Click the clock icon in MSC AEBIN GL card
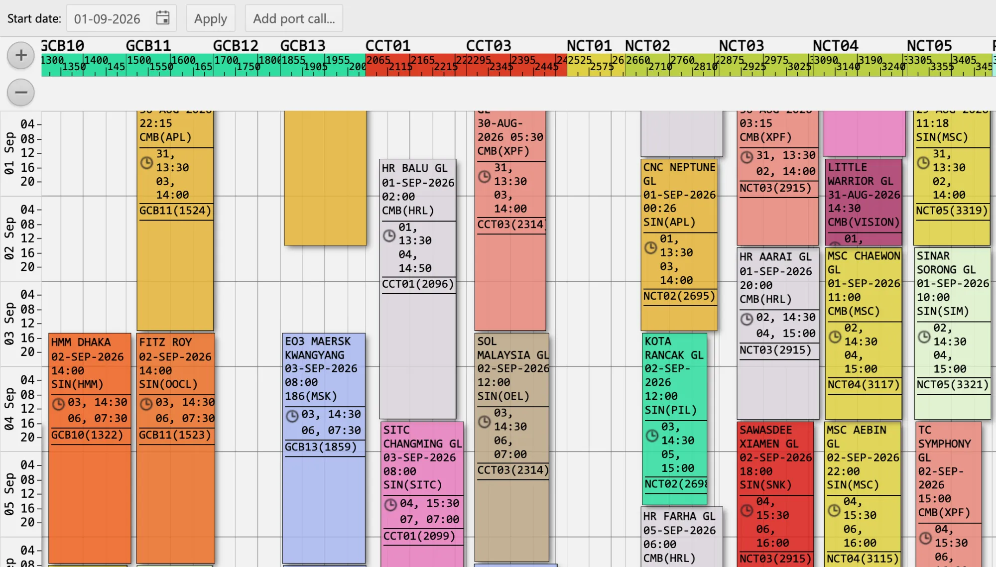Viewport: 996px width, 567px height. click(834, 510)
